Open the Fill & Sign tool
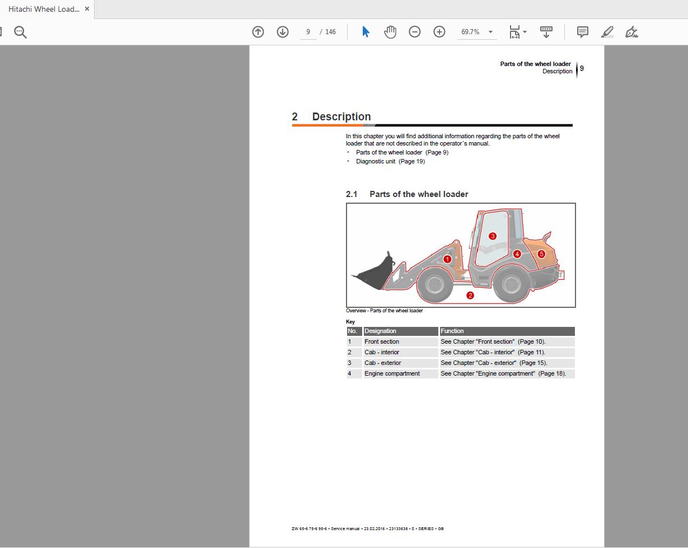The height and width of the screenshot is (548, 688). click(631, 32)
